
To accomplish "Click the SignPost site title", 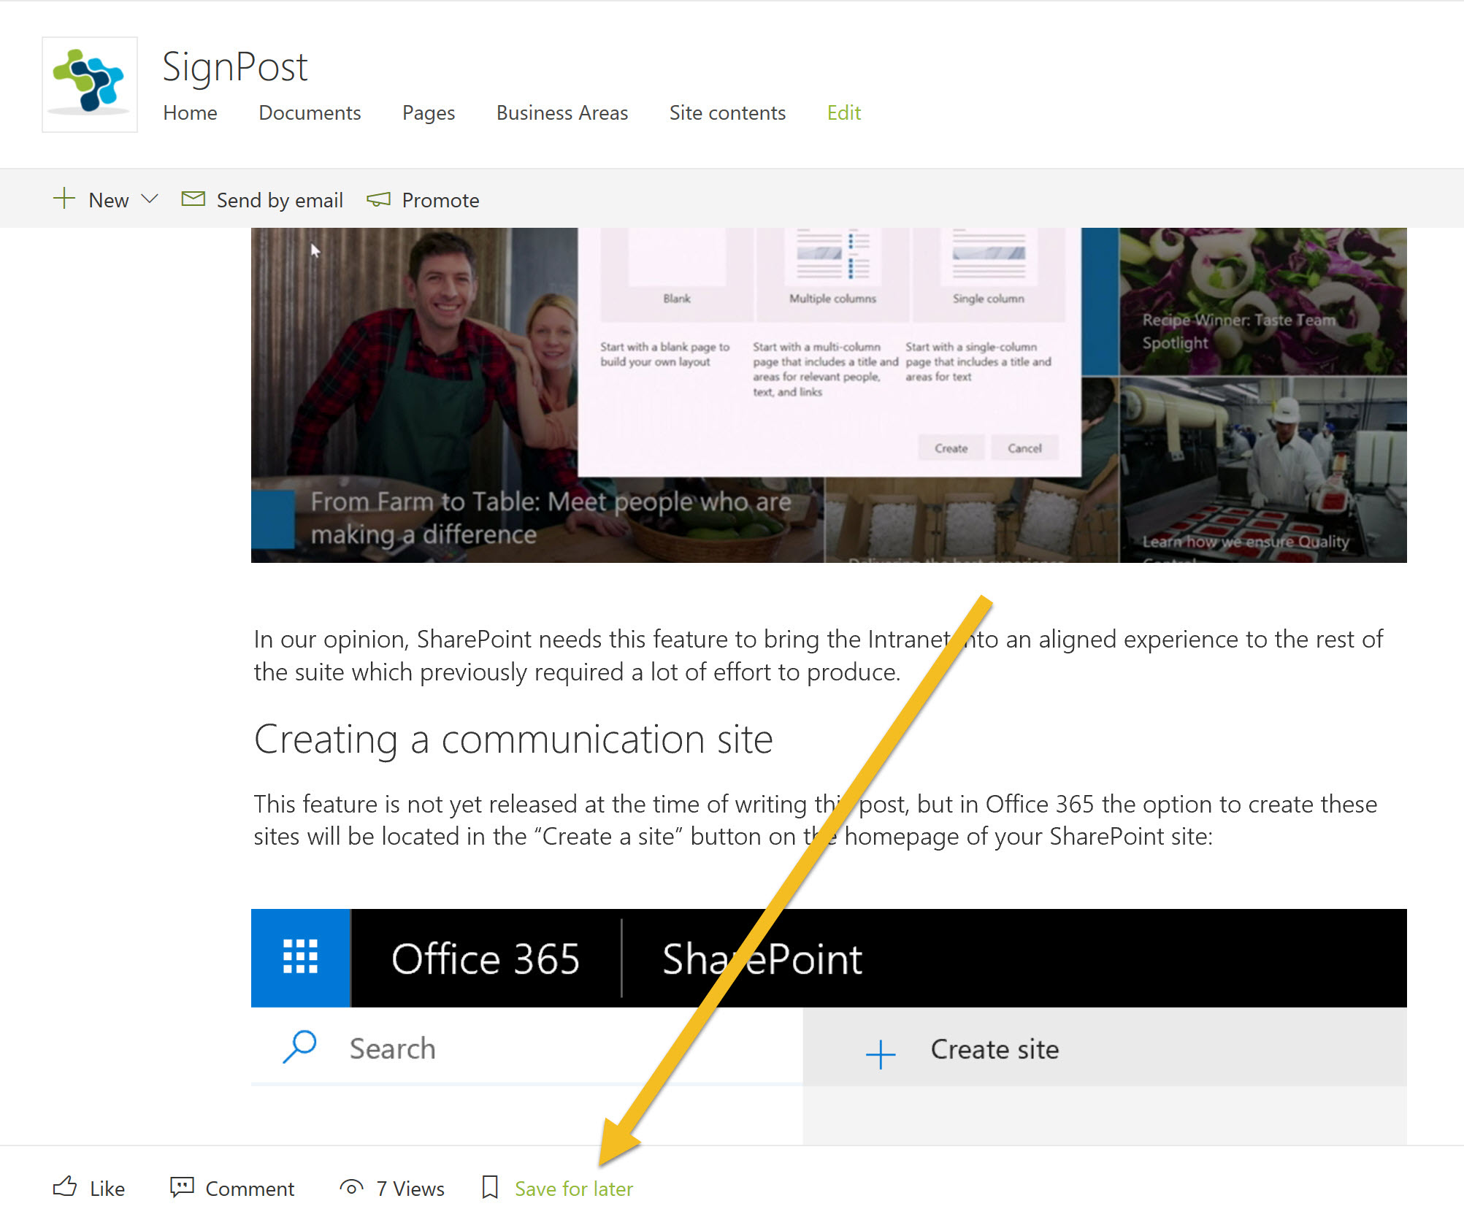I will (x=234, y=66).
